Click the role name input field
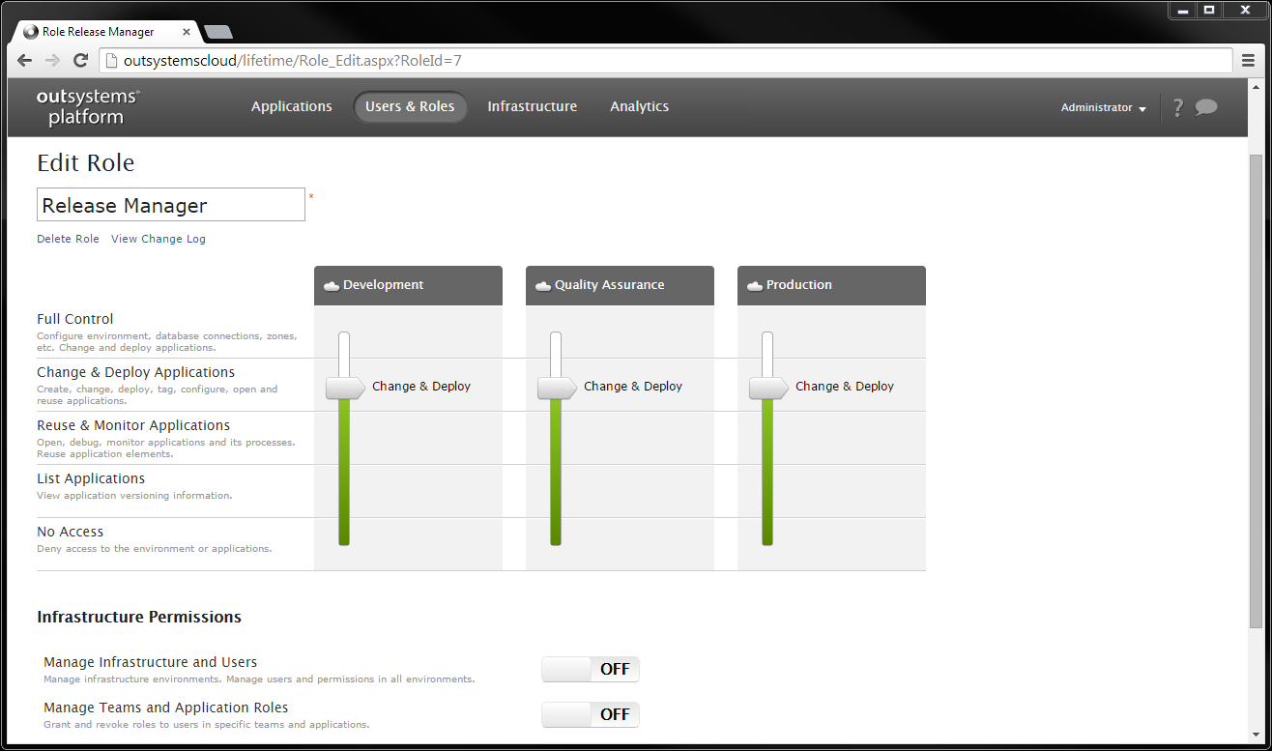The height and width of the screenshot is (751, 1272). [170, 204]
